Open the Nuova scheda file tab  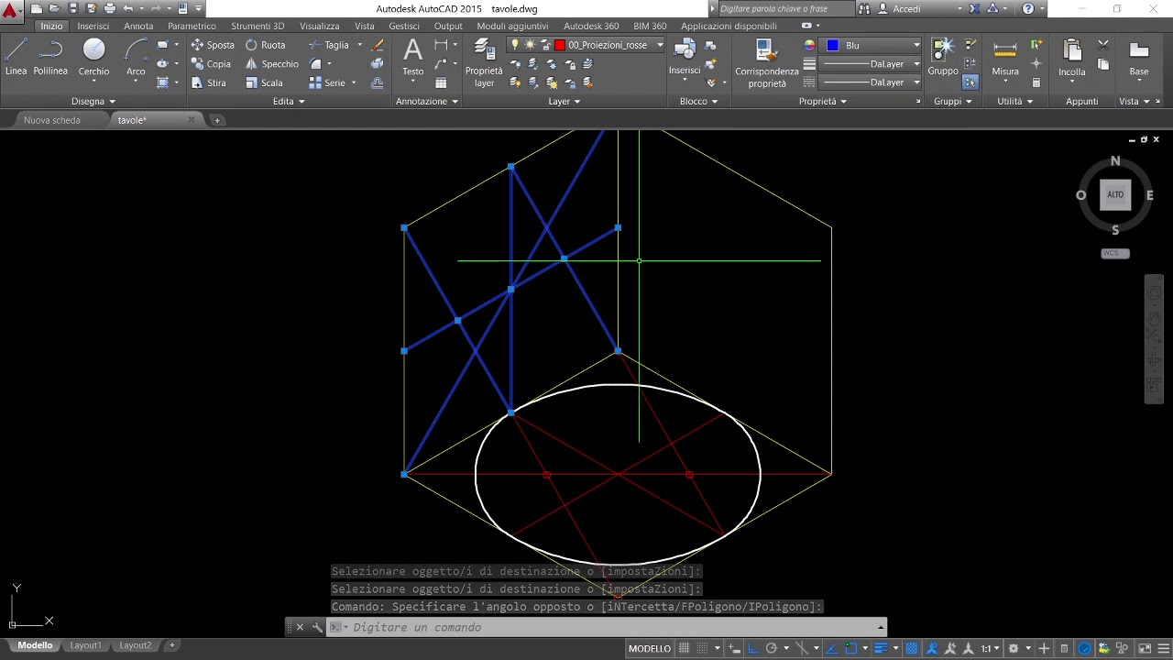tap(52, 120)
